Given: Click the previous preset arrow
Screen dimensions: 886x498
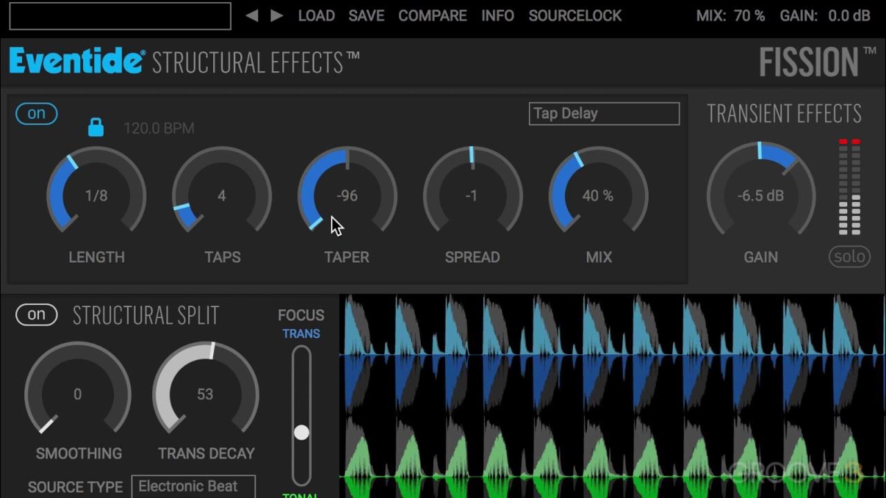Looking at the screenshot, I should pos(252,15).
